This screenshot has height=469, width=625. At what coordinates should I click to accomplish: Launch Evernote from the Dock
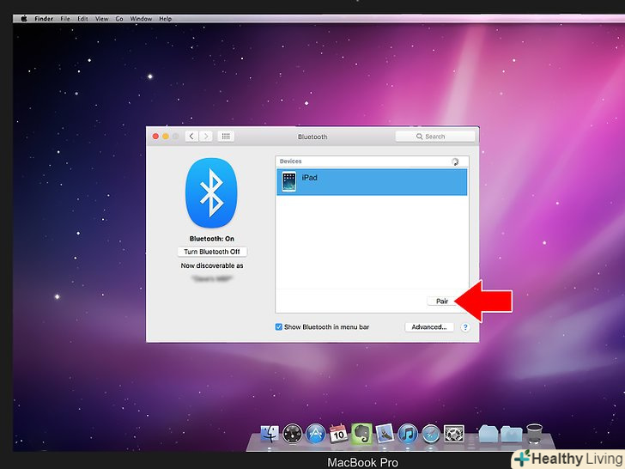pos(361,434)
